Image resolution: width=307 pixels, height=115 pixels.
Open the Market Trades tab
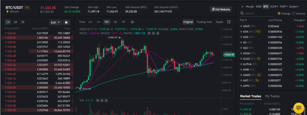pos(250,96)
